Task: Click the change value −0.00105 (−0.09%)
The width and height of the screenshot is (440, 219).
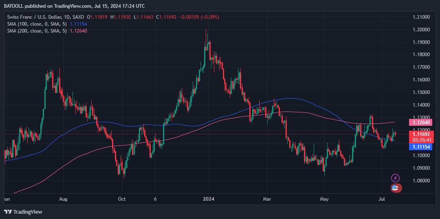Action: (200, 17)
